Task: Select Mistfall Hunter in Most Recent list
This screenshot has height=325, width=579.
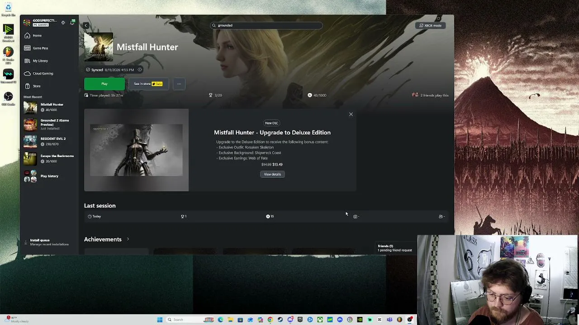Action: pyautogui.click(x=49, y=107)
